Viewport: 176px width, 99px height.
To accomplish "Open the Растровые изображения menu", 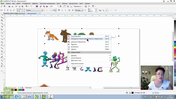I will coord(47,4).
